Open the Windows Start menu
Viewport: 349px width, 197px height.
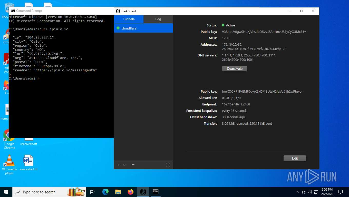tap(6, 192)
